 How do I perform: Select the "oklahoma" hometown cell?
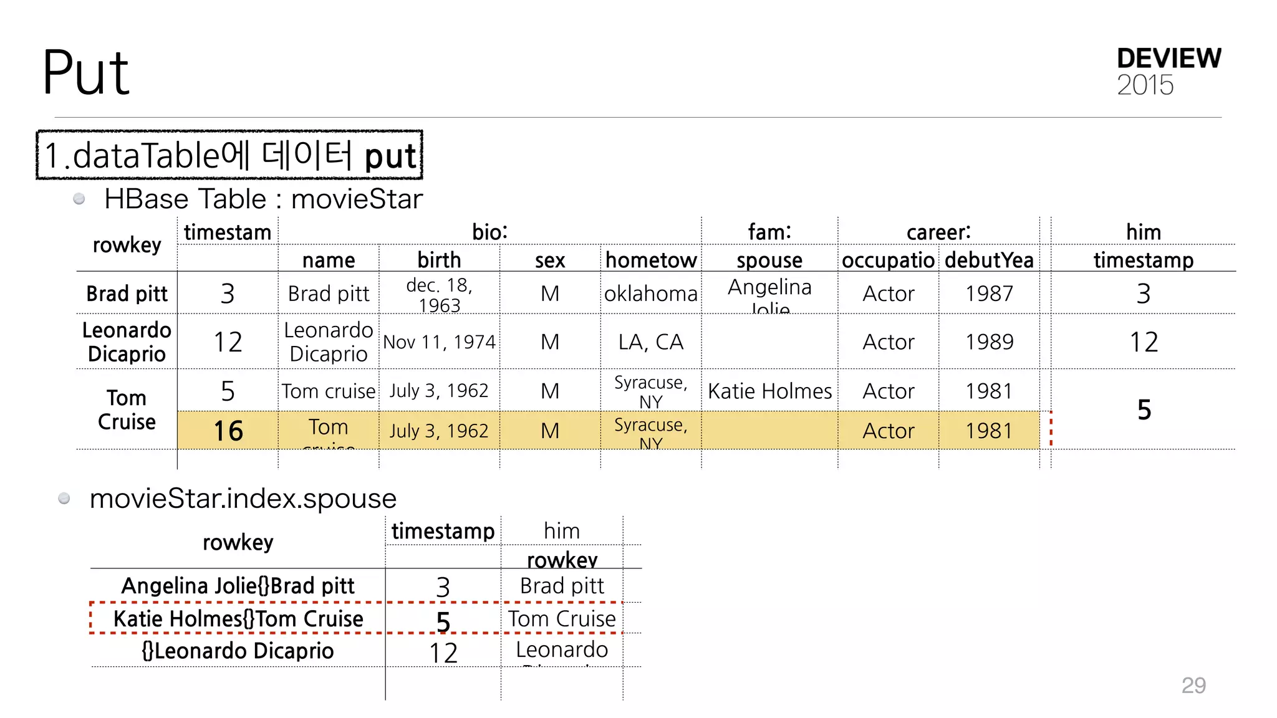point(650,293)
